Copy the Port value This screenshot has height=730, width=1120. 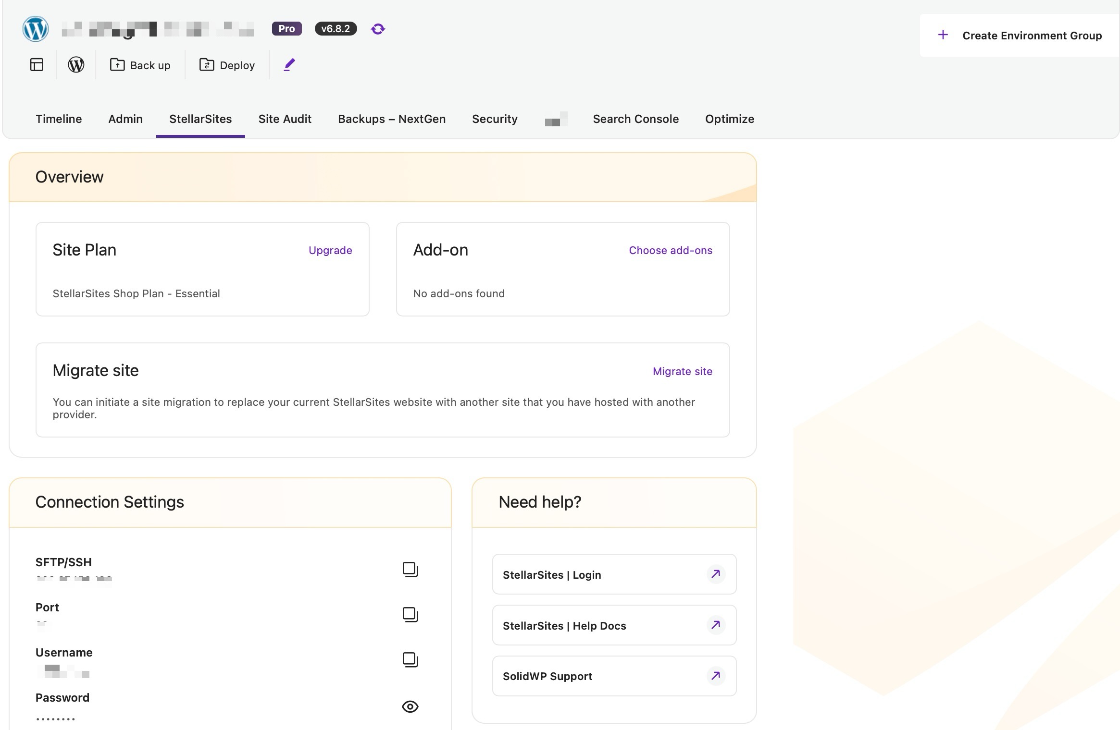(410, 614)
